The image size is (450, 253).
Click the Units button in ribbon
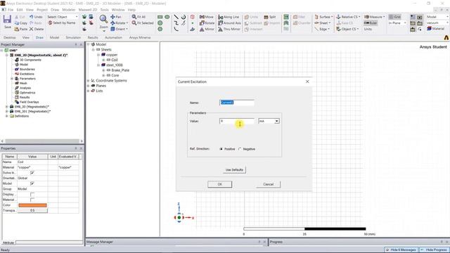pos(368,29)
